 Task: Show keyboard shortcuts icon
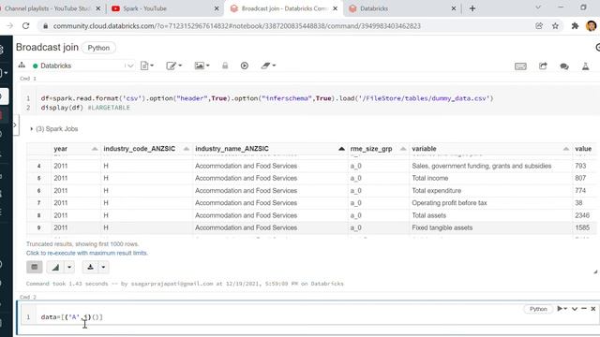pos(520,66)
